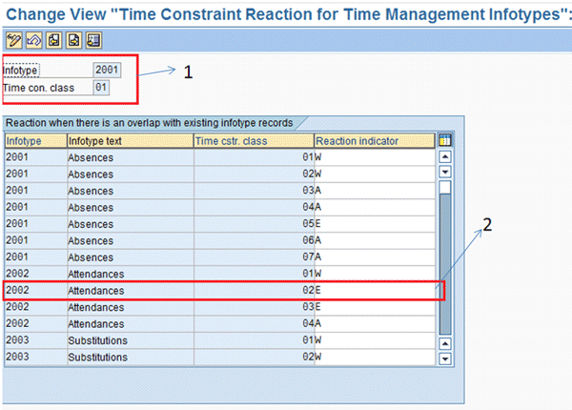The height and width of the screenshot is (410, 572).
Task: Click 'Substitutions' text in the class 01 row
Action: click(98, 340)
